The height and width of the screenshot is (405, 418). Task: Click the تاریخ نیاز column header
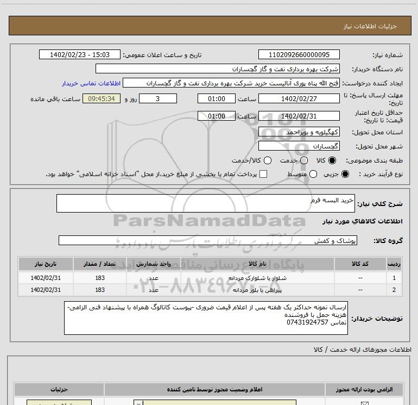click(46, 264)
